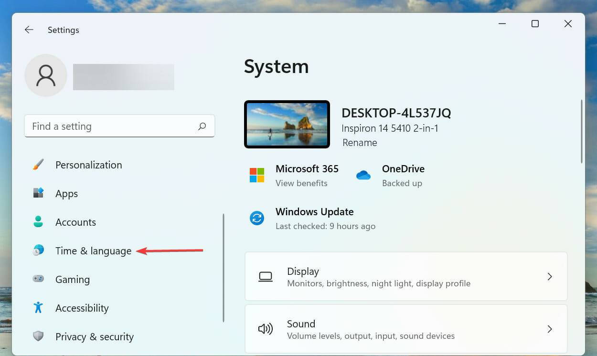Click the Gaming controller icon
This screenshot has height=356, width=597.
coord(38,279)
